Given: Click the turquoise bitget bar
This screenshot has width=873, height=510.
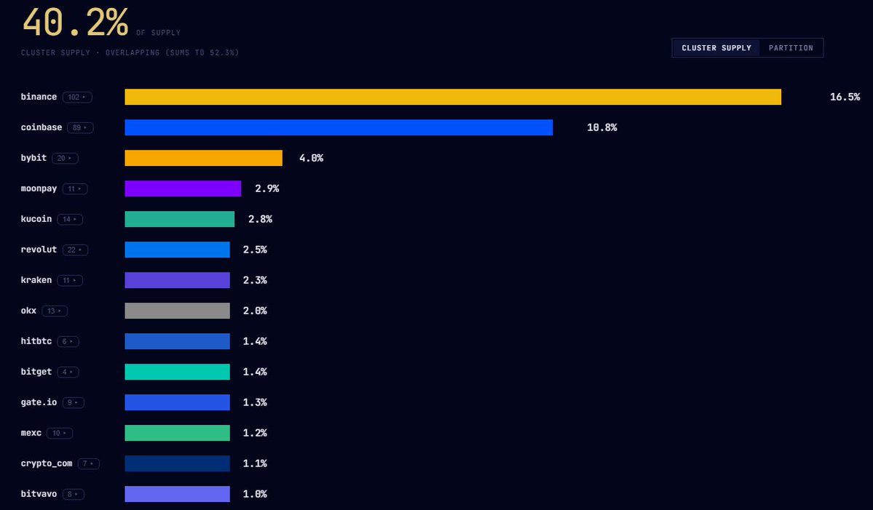Looking at the screenshot, I should pyautogui.click(x=177, y=372).
